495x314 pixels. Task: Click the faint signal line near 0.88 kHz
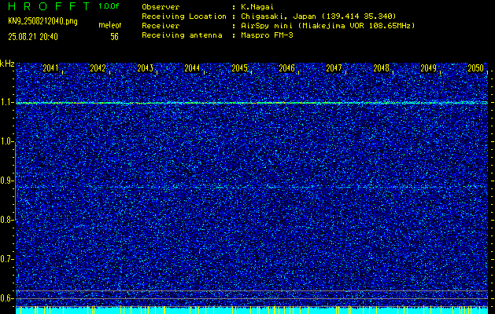point(252,187)
